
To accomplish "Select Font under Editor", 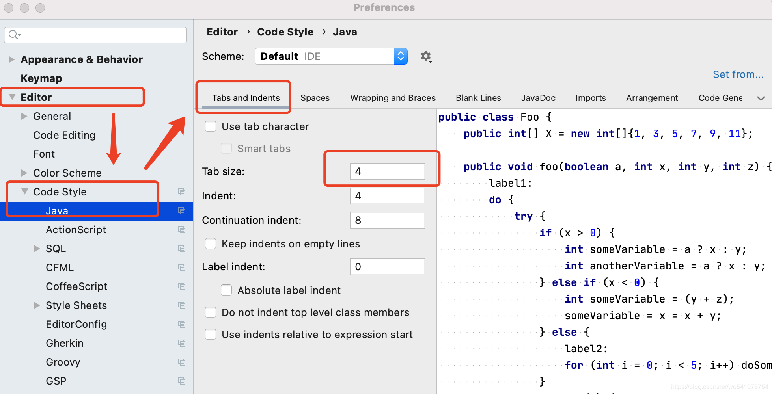I will pos(44,154).
